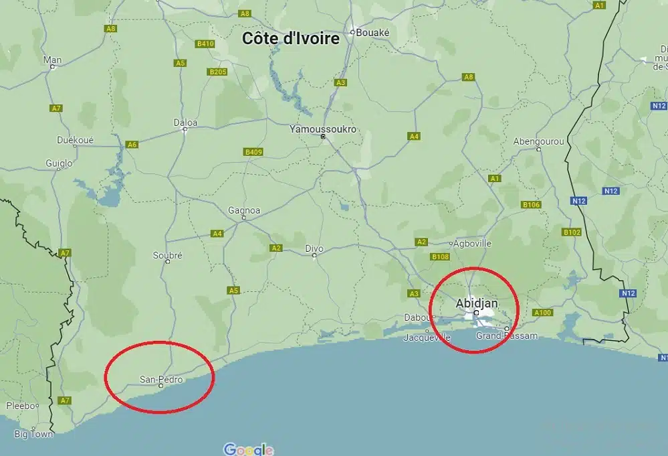Screen dimensions: 668x456
Task: Click the Daloa city marker
Action: tap(185, 129)
